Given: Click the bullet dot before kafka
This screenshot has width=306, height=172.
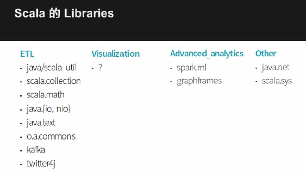Looking at the screenshot, I should tap(21, 151).
